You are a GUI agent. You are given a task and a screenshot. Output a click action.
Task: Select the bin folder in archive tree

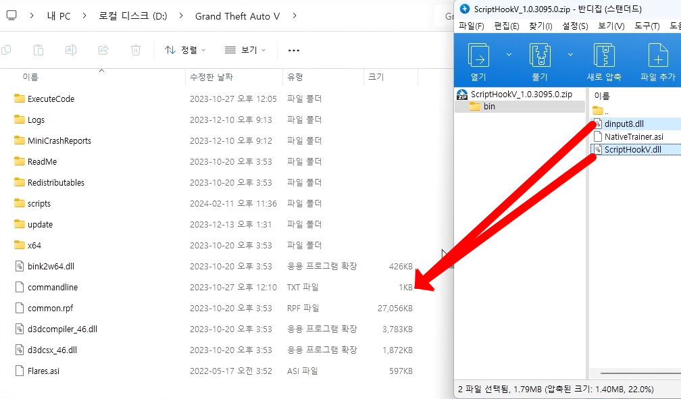[489, 107]
